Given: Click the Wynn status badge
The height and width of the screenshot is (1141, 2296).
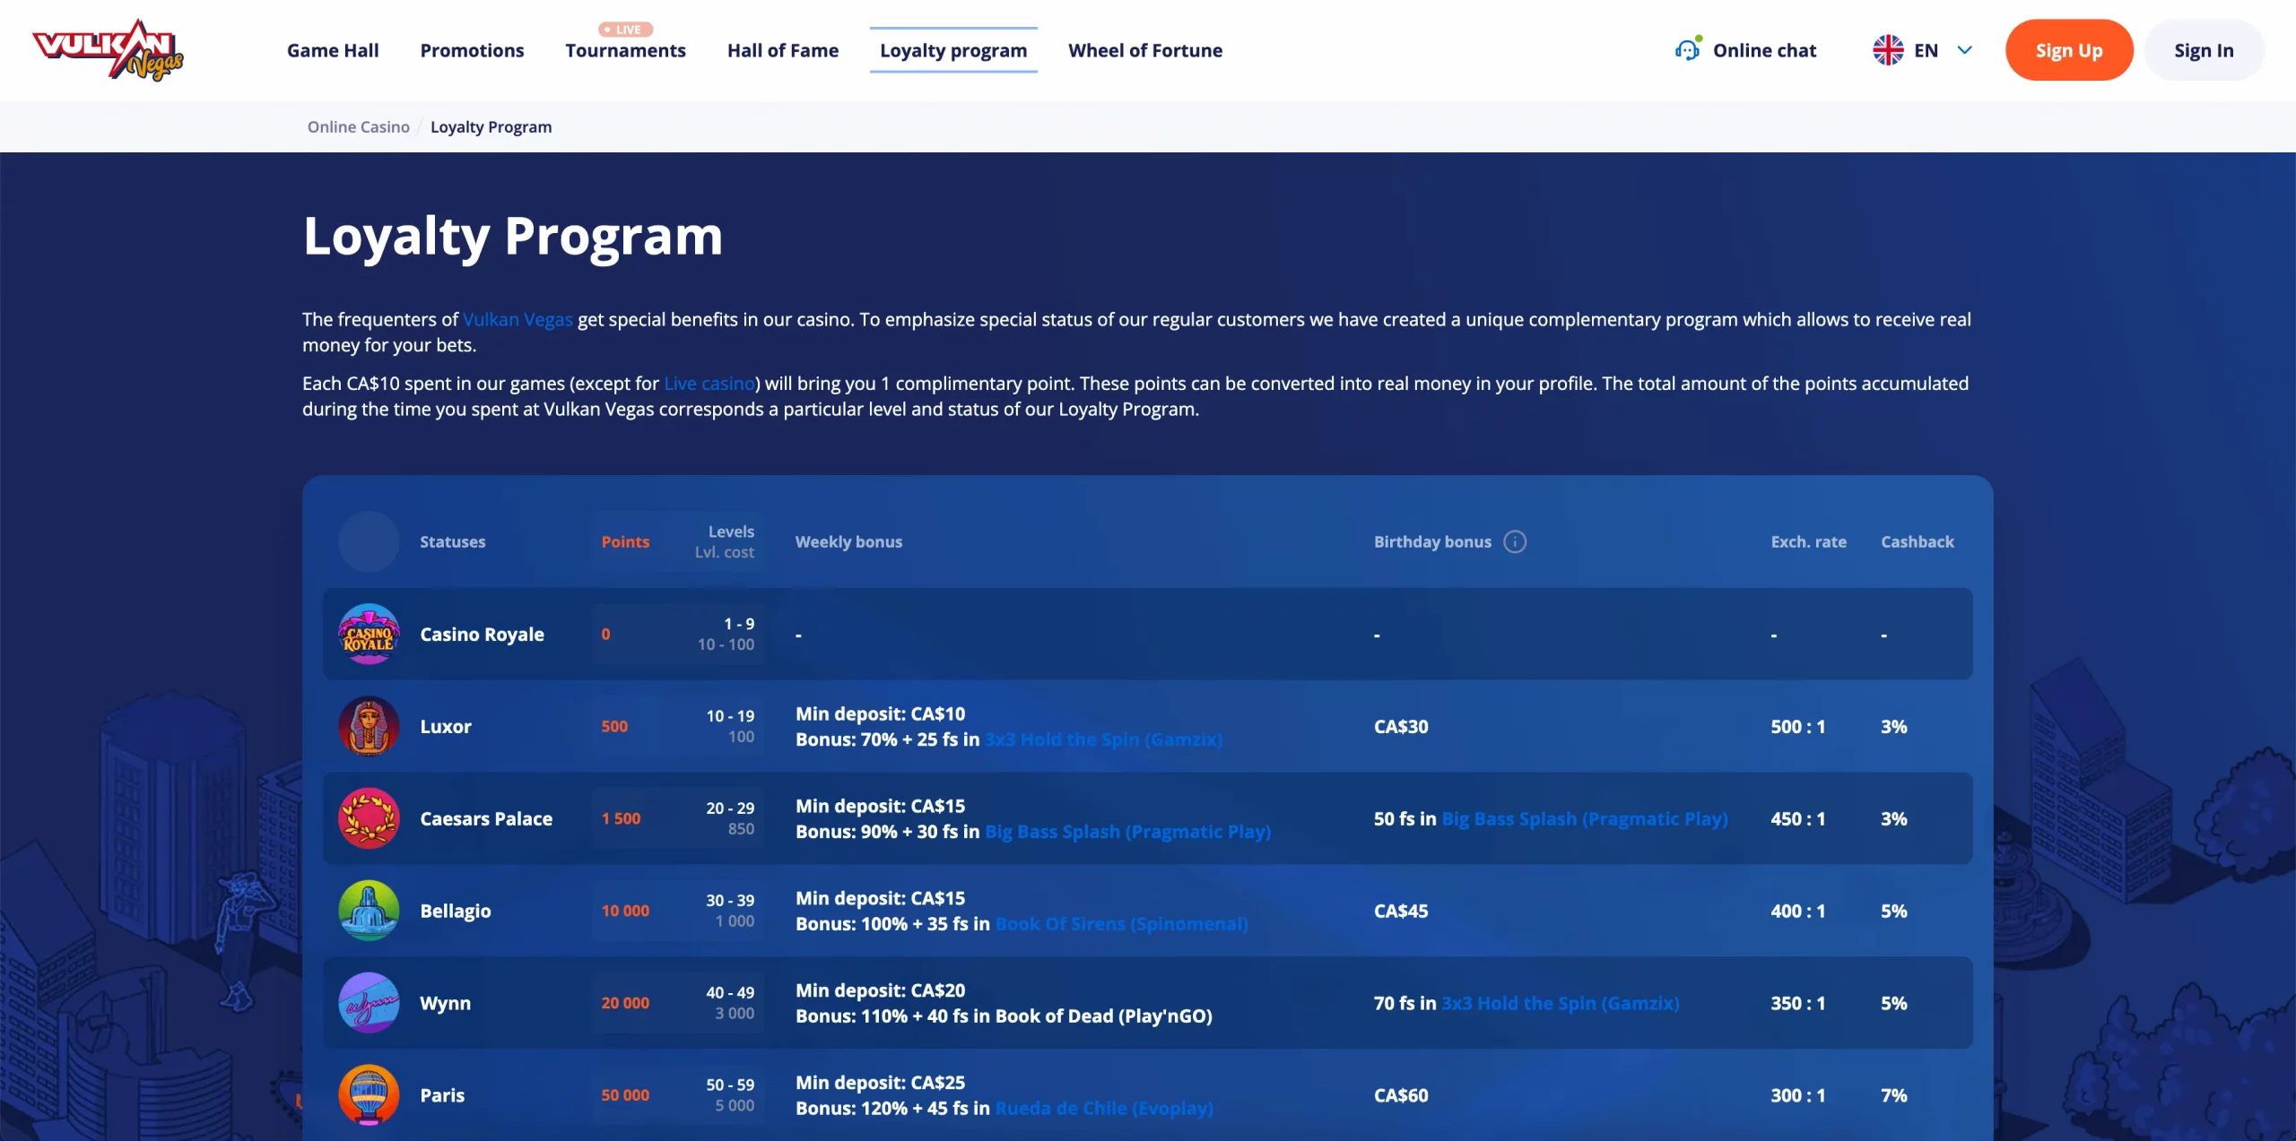Looking at the screenshot, I should click(x=369, y=1003).
